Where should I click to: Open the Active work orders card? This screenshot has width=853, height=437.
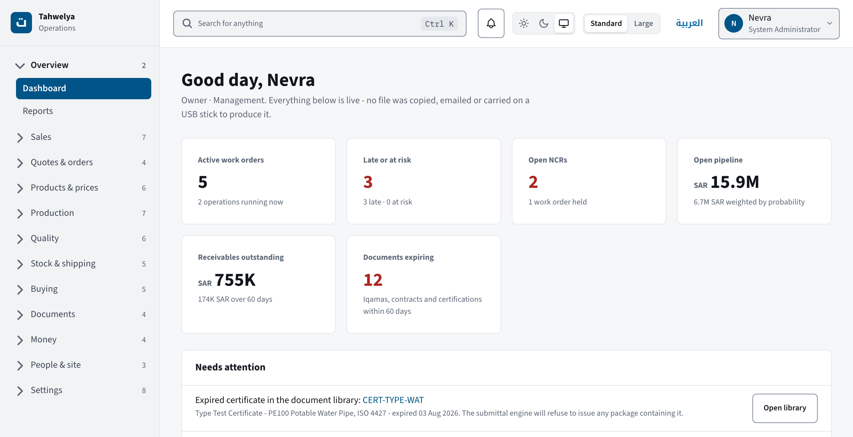[x=259, y=181]
